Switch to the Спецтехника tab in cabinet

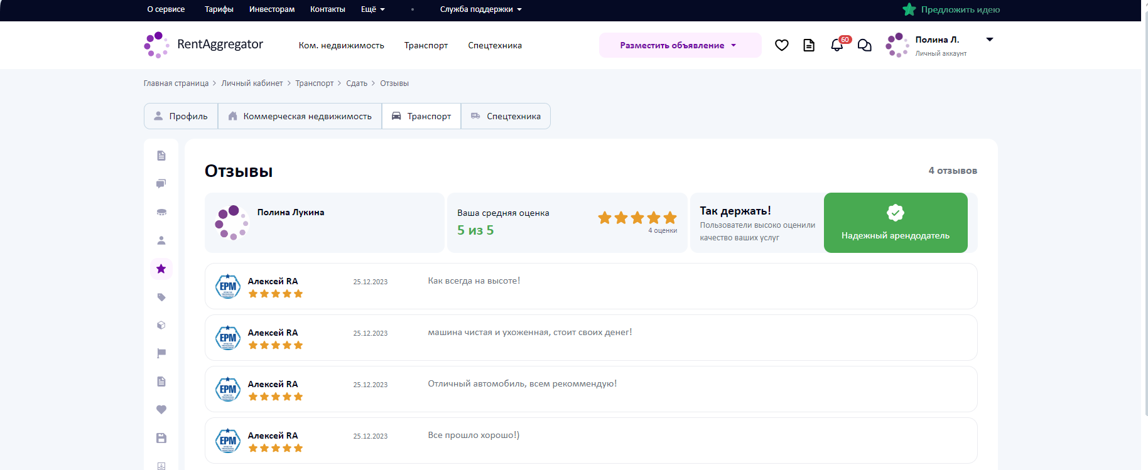pos(506,116)
